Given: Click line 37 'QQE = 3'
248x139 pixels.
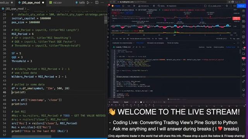Looking at the screenshot, I should pyautogui.click(x=17, y=57).
